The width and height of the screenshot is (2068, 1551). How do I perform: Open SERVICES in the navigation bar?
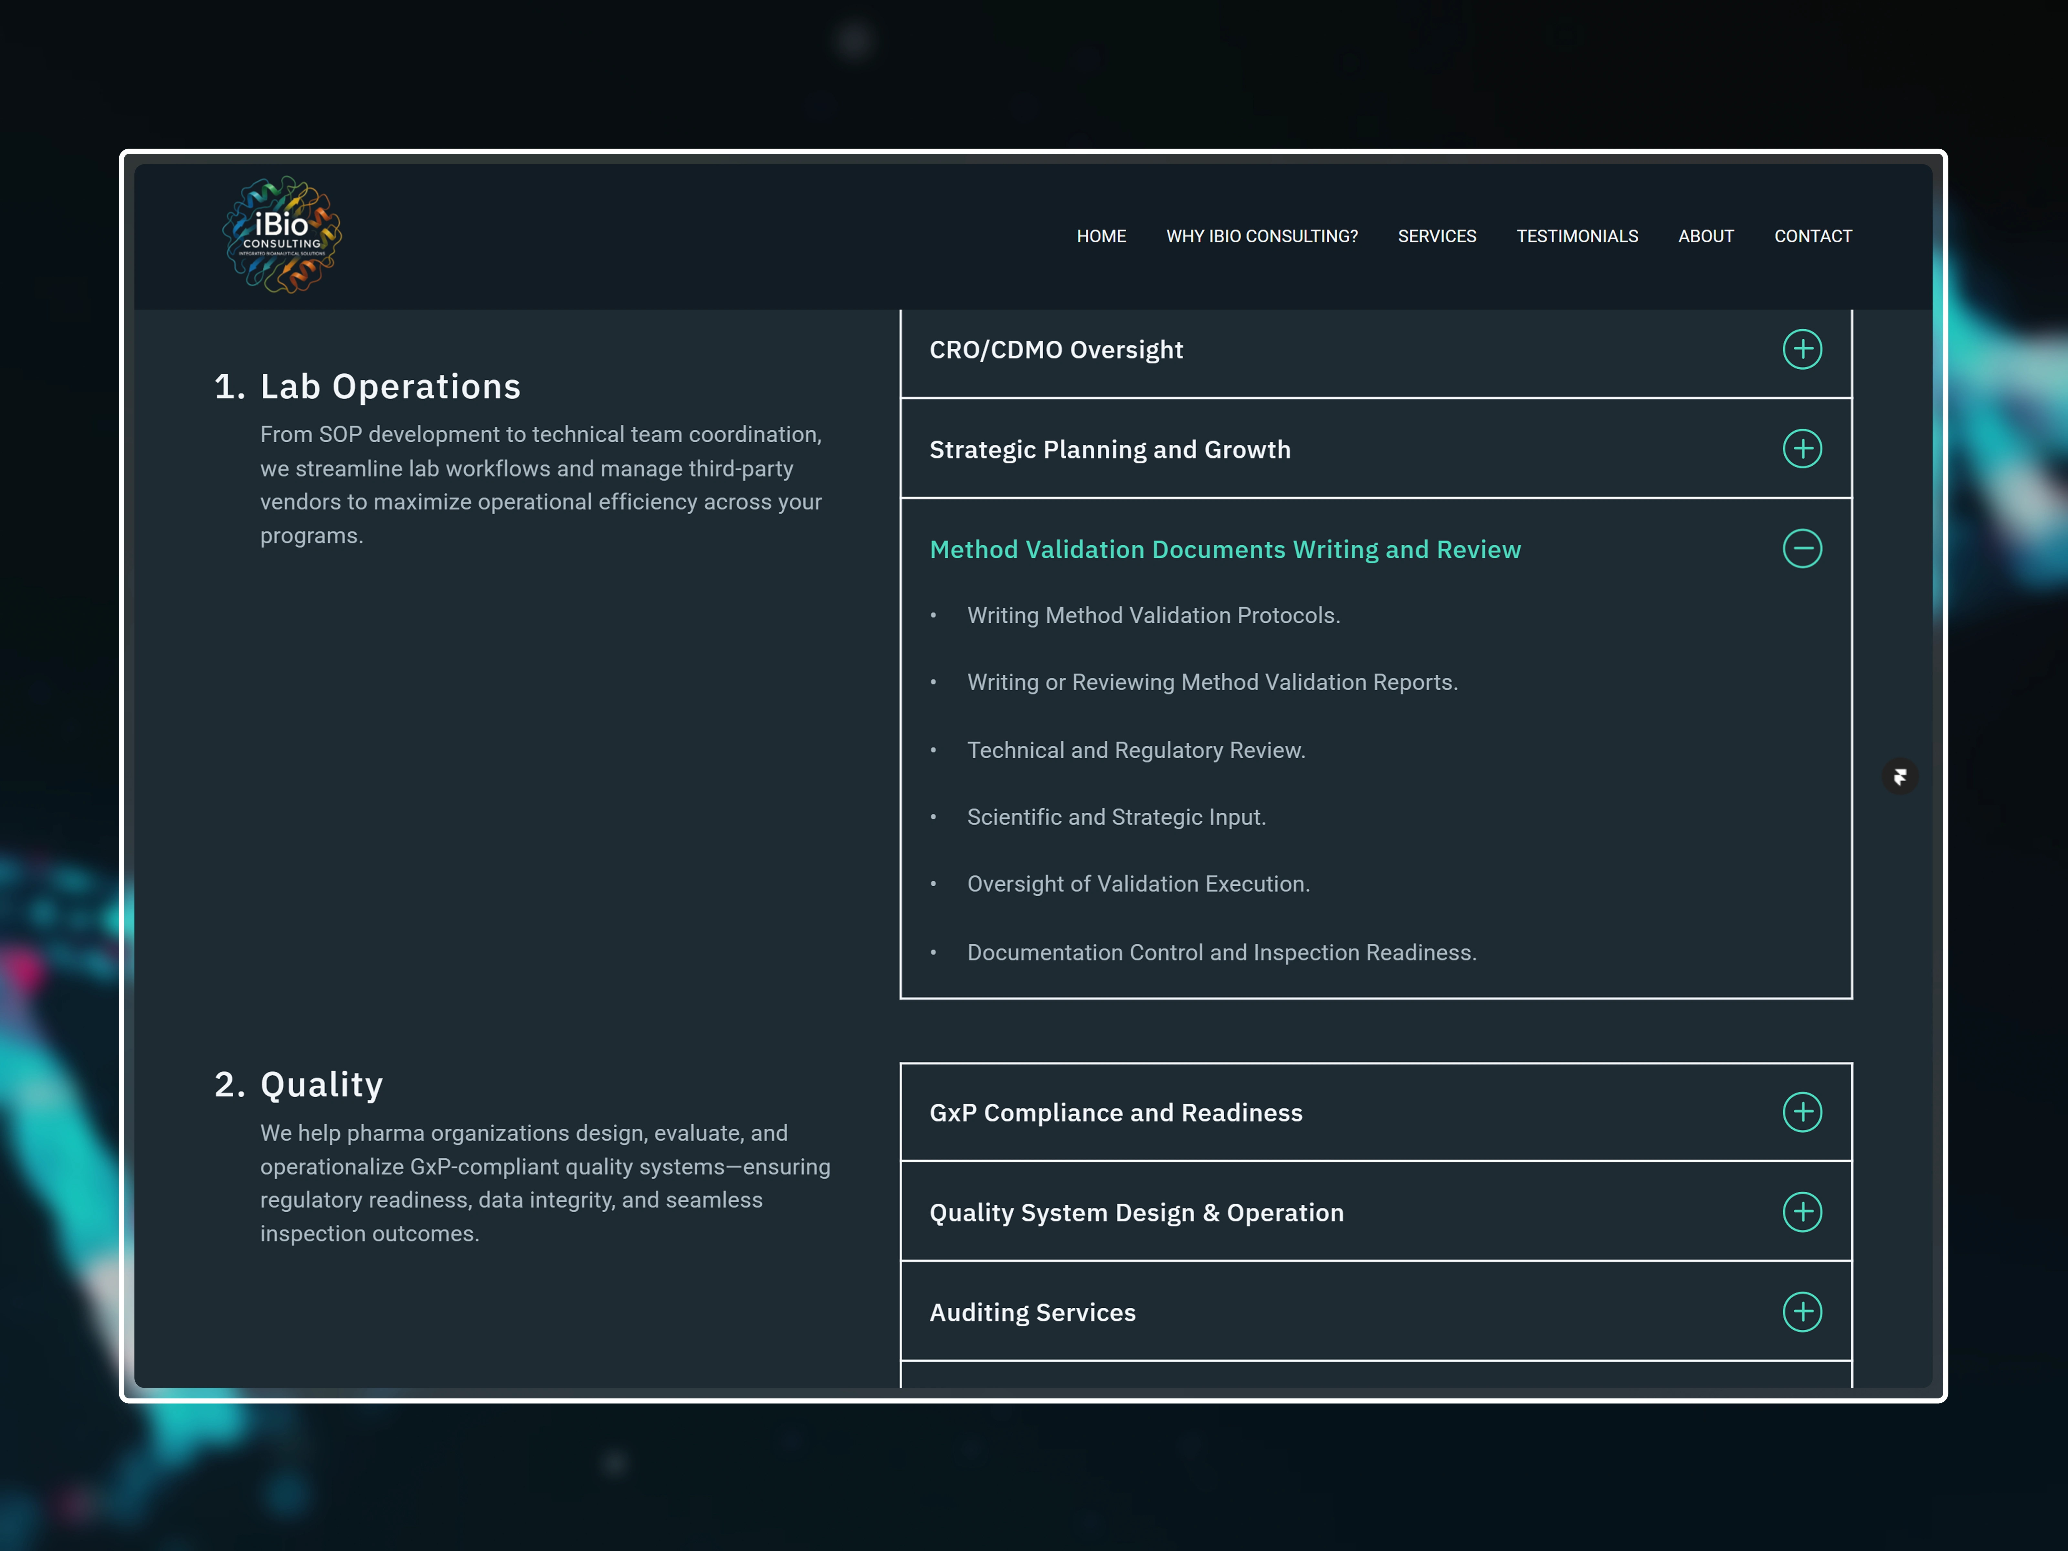[x=1437, y=237]
